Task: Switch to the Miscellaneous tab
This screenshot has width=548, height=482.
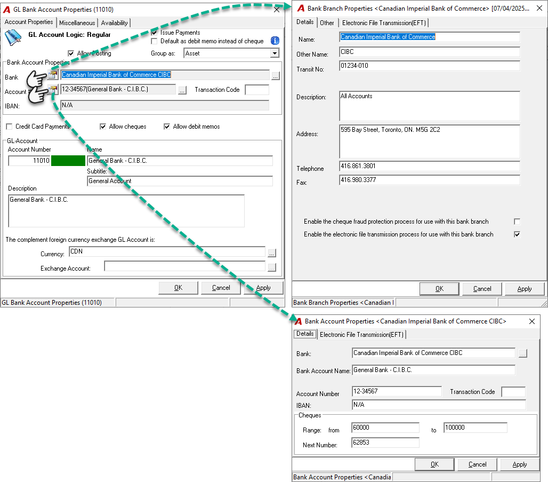Action: click(77, 23)
